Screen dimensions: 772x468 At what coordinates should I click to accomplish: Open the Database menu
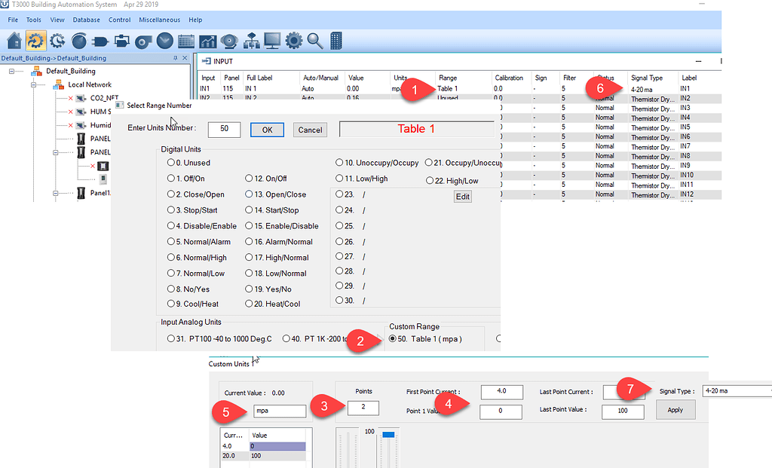(x=87, y=20)
